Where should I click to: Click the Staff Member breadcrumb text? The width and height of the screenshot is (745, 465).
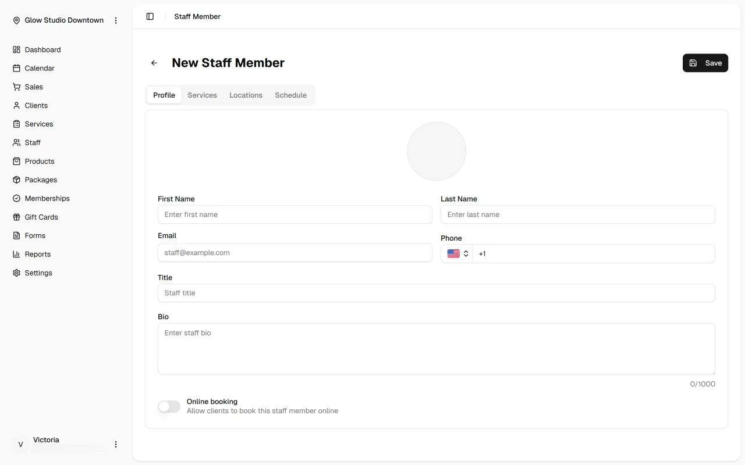coord(197,17)
